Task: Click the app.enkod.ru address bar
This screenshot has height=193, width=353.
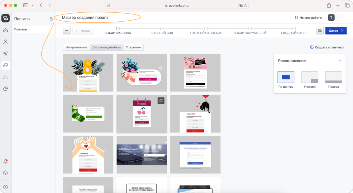Action: pos(177,6)
